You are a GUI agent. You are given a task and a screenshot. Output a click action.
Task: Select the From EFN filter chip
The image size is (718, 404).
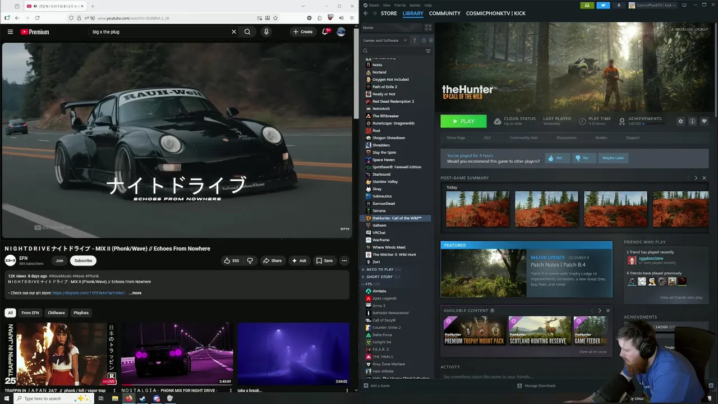coord(30,313)
